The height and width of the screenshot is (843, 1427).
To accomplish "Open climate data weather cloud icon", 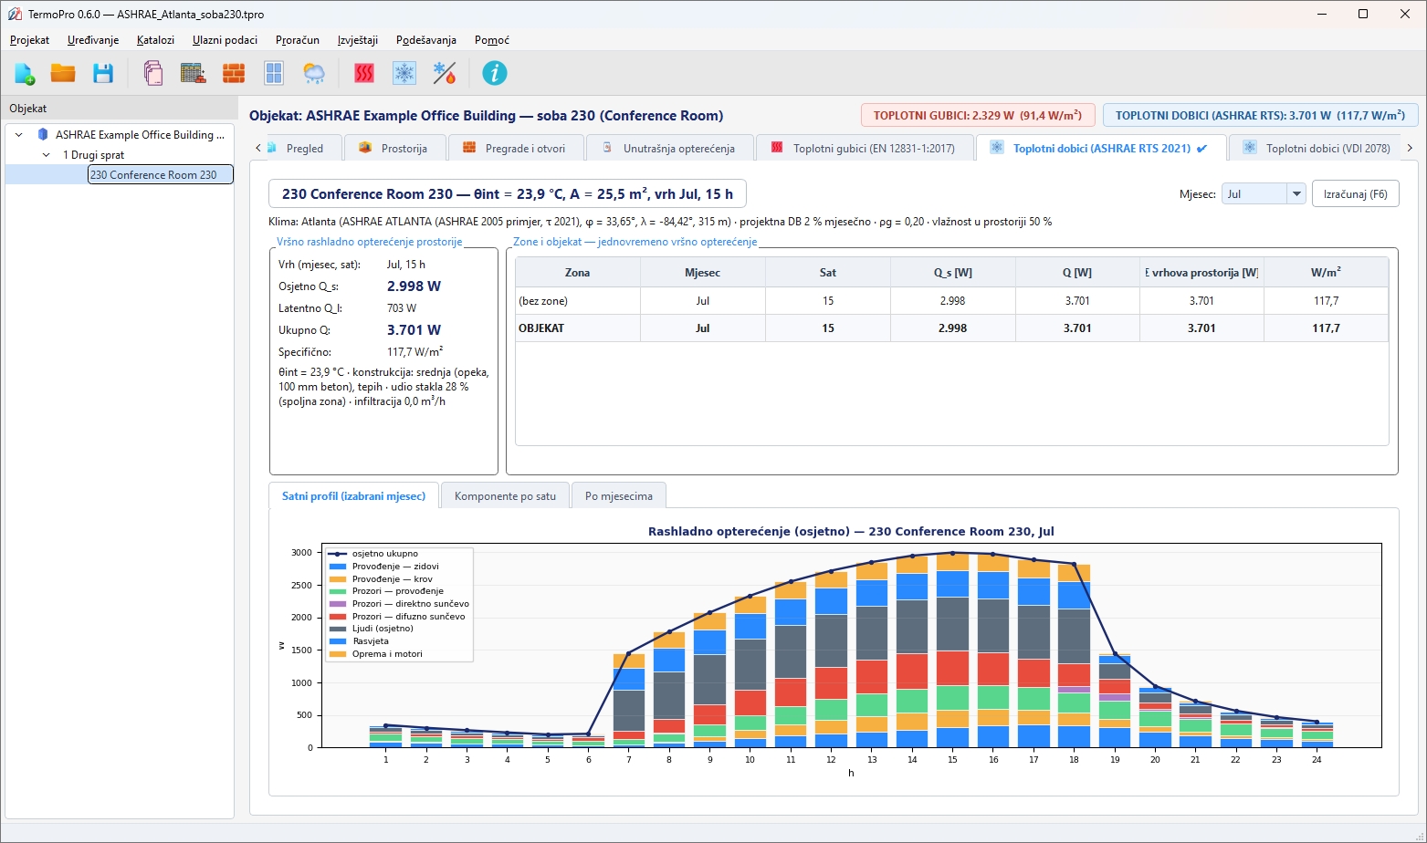I will click(314, 74).
